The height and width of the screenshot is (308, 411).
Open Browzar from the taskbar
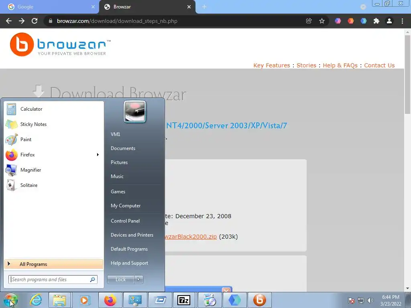(260, 300)
